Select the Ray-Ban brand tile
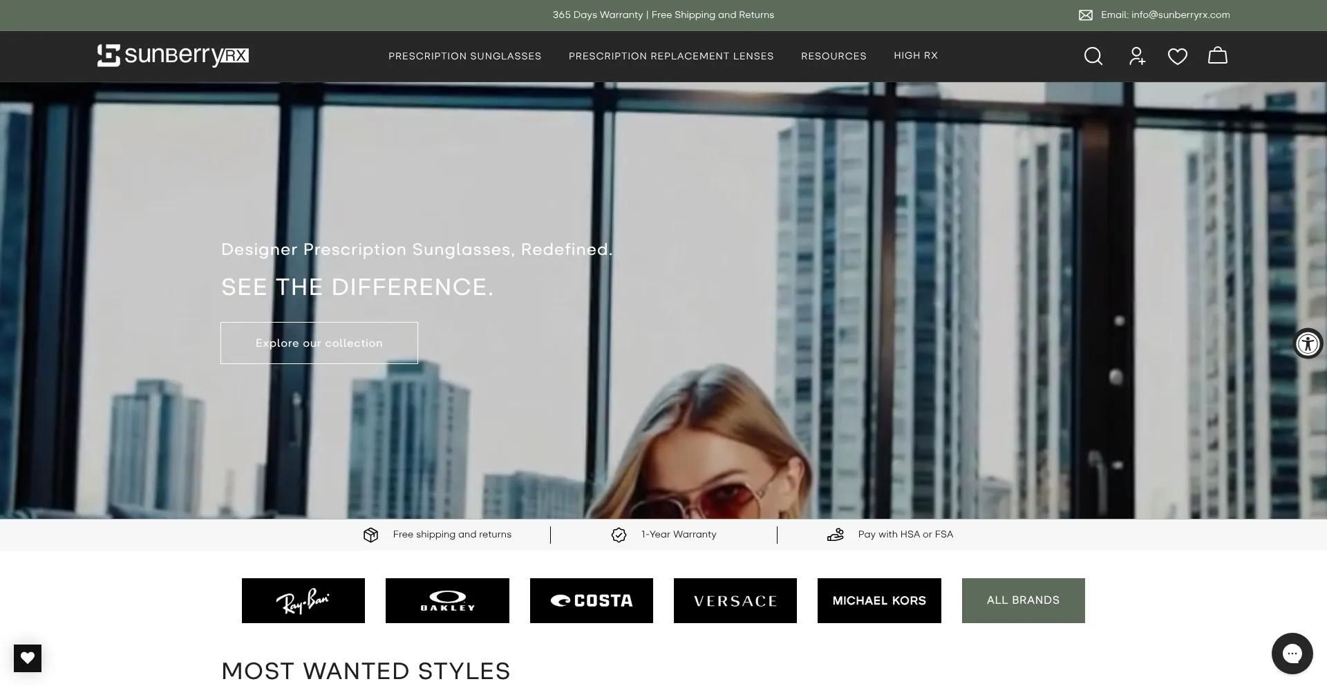Viewport: 1327px width, 686px height. click(303, 600)
